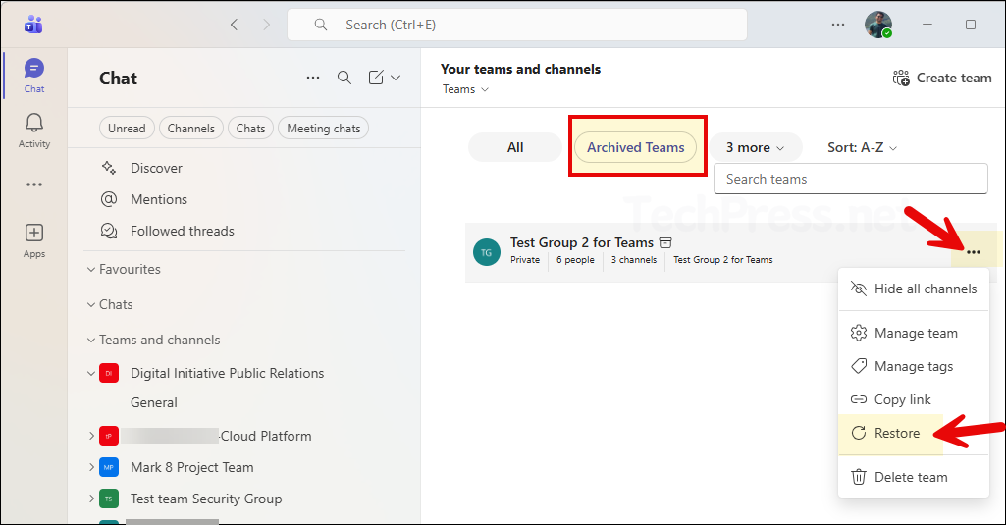Filter chat list by Chats
Screen dimensions: 1006x525
click(251, 129)
